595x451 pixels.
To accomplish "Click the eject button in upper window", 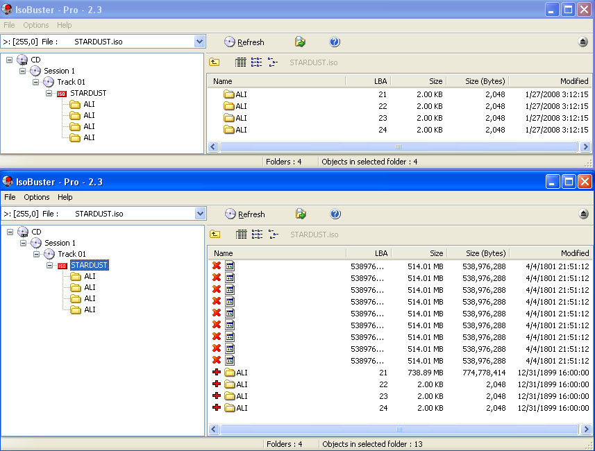I will [x=583, y=42].
